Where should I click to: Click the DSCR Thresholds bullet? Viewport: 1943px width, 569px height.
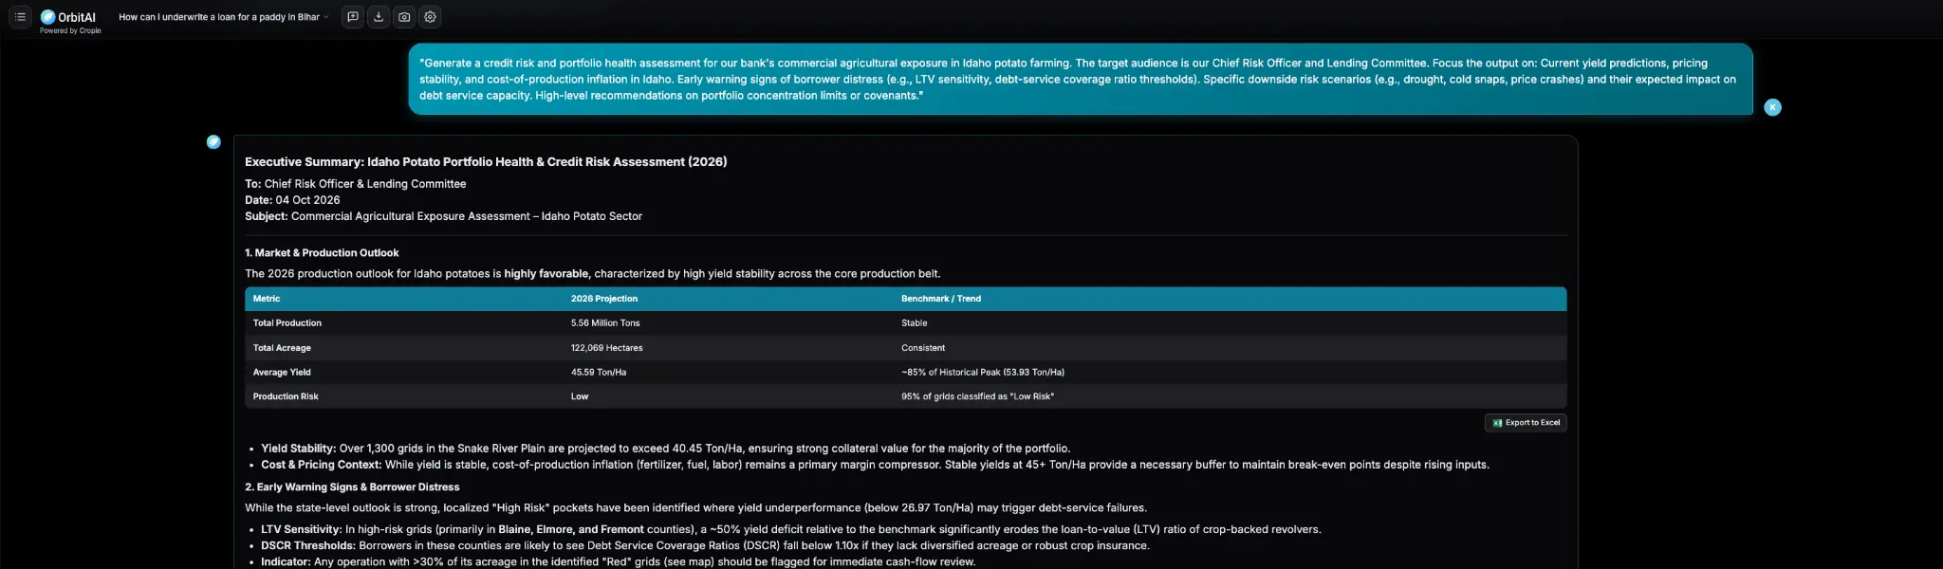tap(705, 545)
